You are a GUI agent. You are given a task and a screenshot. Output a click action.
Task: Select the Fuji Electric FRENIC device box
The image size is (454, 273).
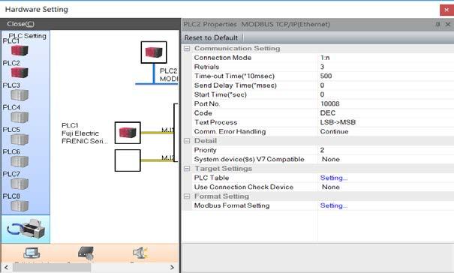click(x=128, y=133)
